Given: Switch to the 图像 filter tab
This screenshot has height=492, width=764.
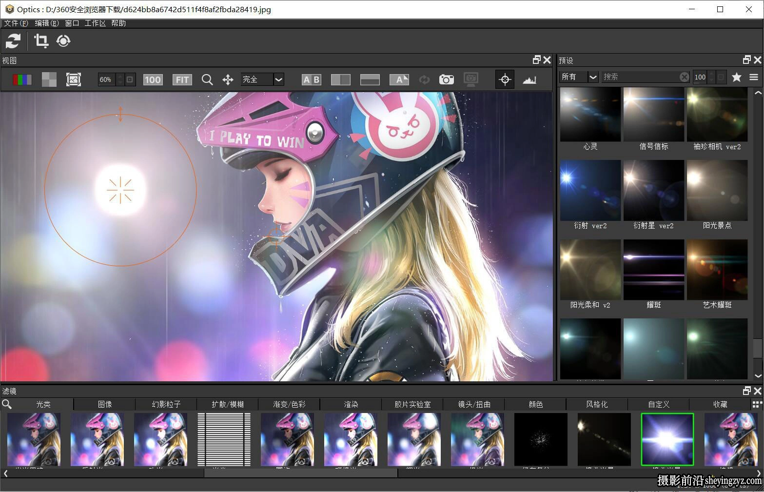Looking at the screenshot, I should [105, 404].
